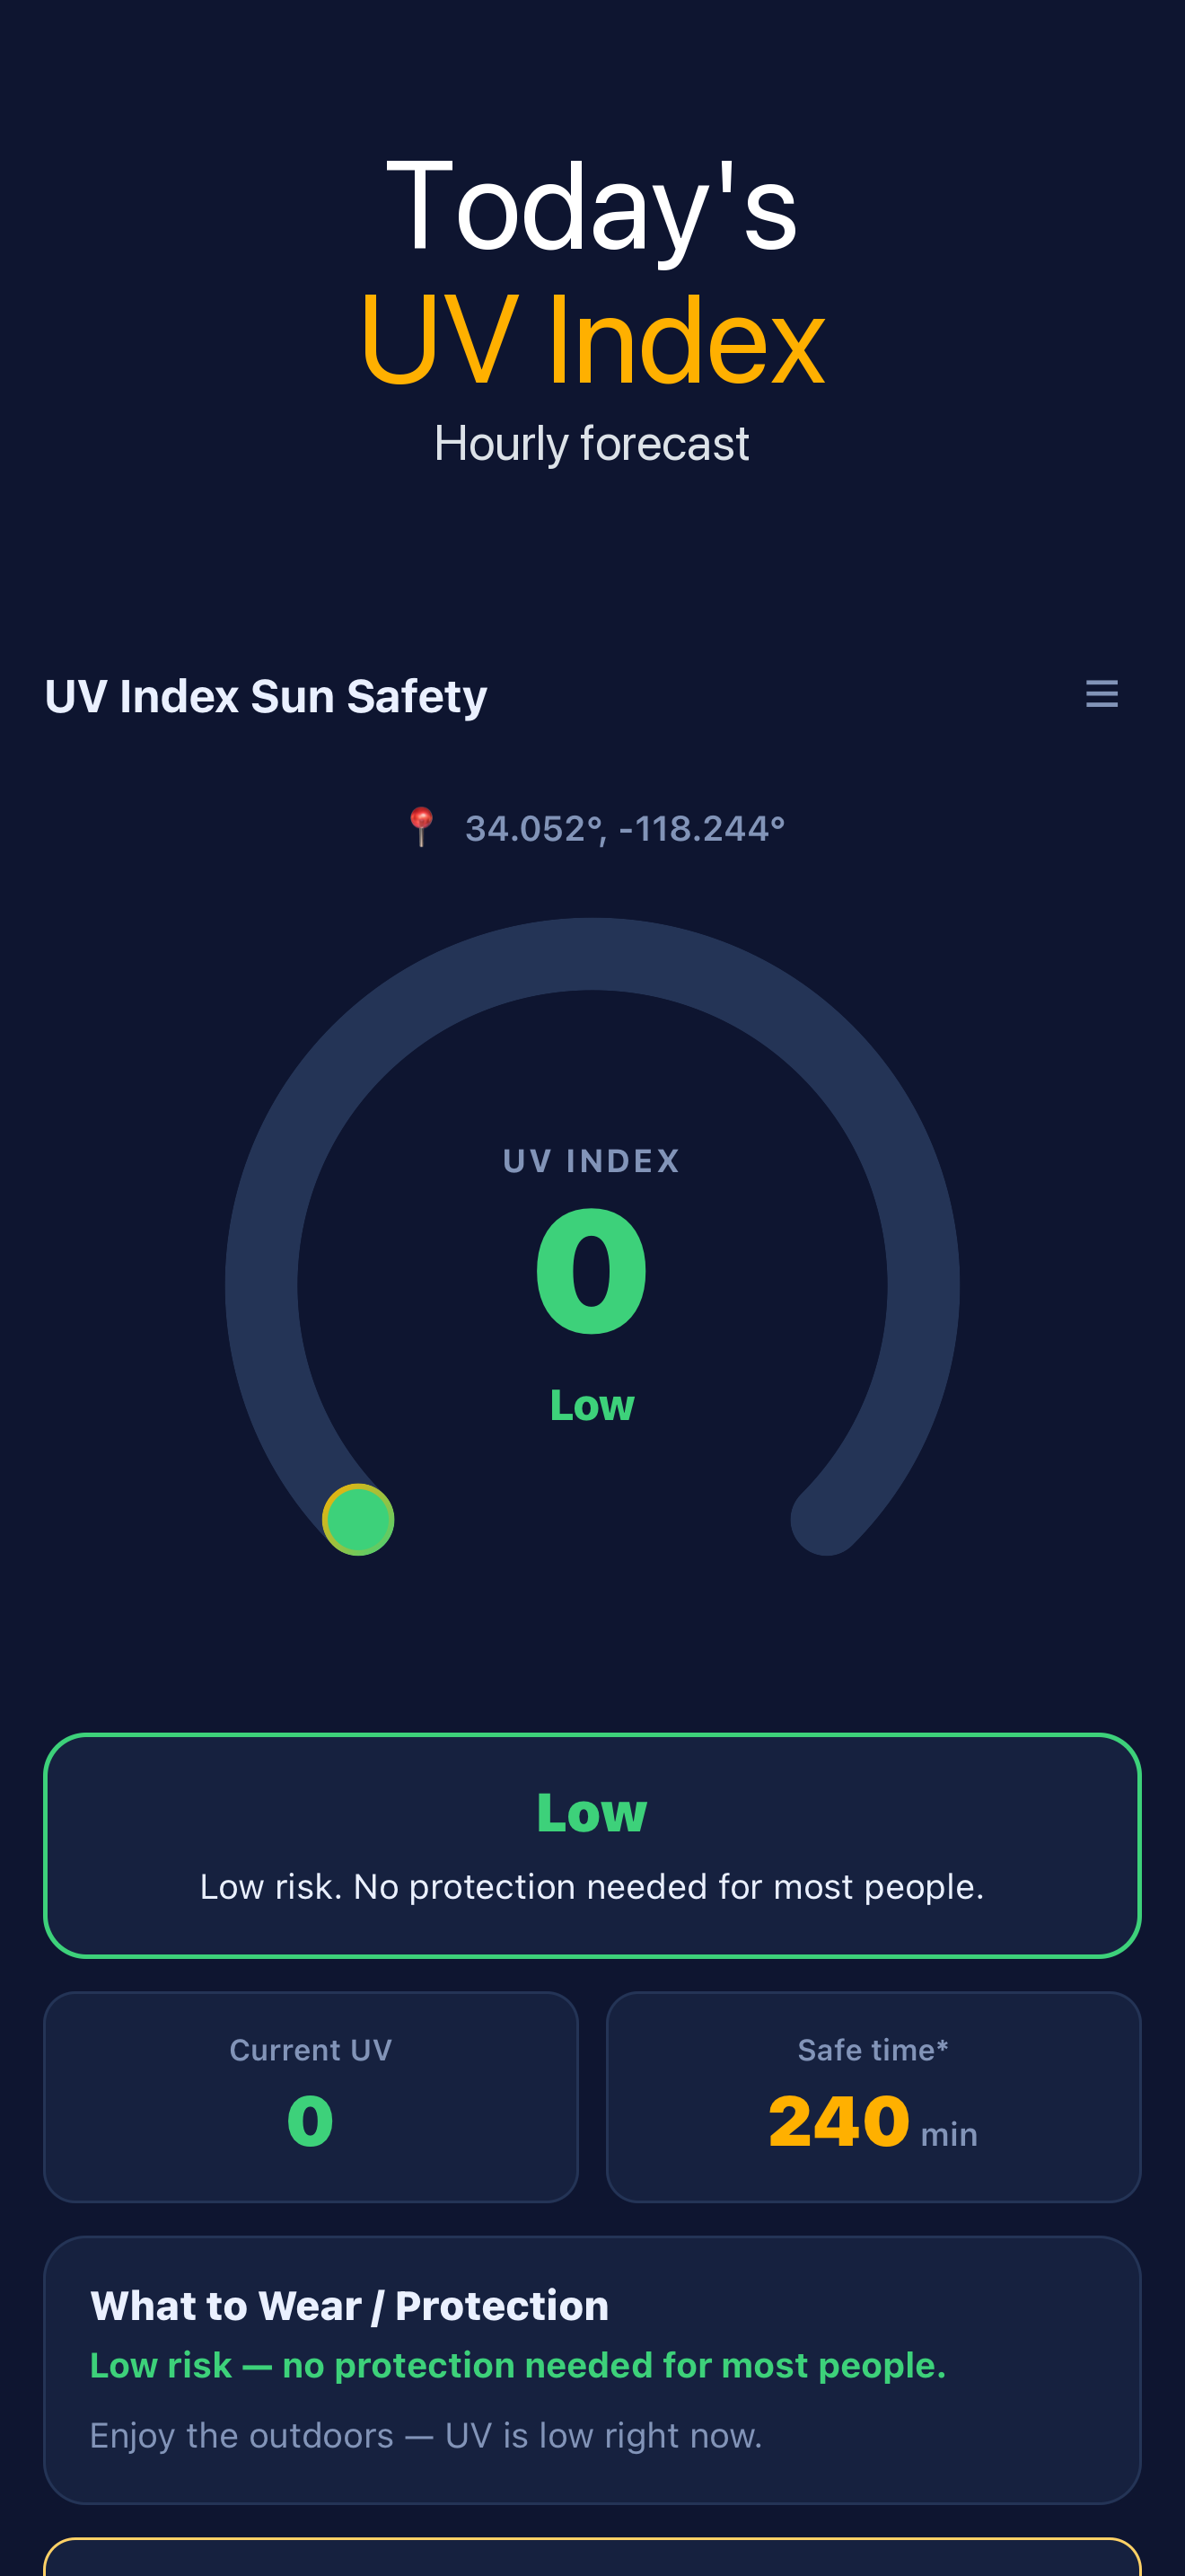Click the green gauge indicator dot
The width and height of the screenshot is (1185, 2576).
coord(357,1519)
